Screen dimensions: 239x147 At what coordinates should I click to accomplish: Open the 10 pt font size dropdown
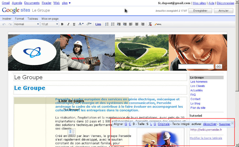coord(50,24)
